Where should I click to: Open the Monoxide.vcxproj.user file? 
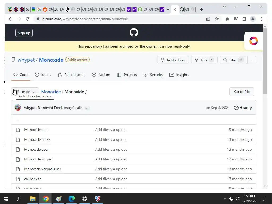(x=43, y=169)
